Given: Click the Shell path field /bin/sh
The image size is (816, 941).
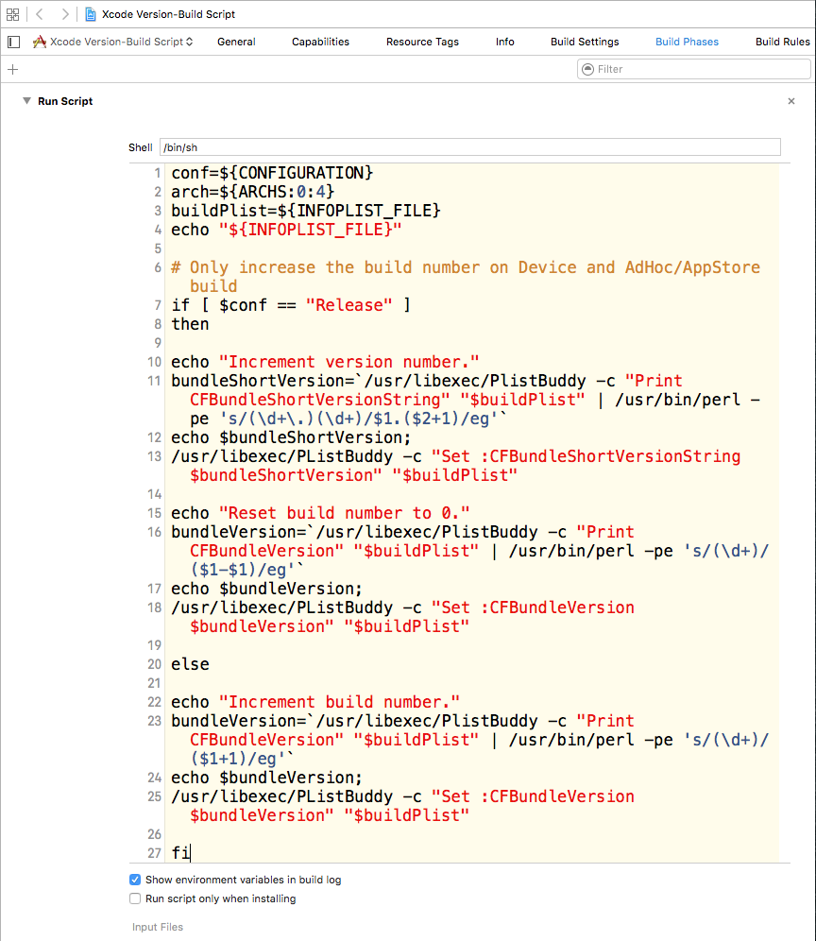Looking at the screenshot, I should coord(469,147).
